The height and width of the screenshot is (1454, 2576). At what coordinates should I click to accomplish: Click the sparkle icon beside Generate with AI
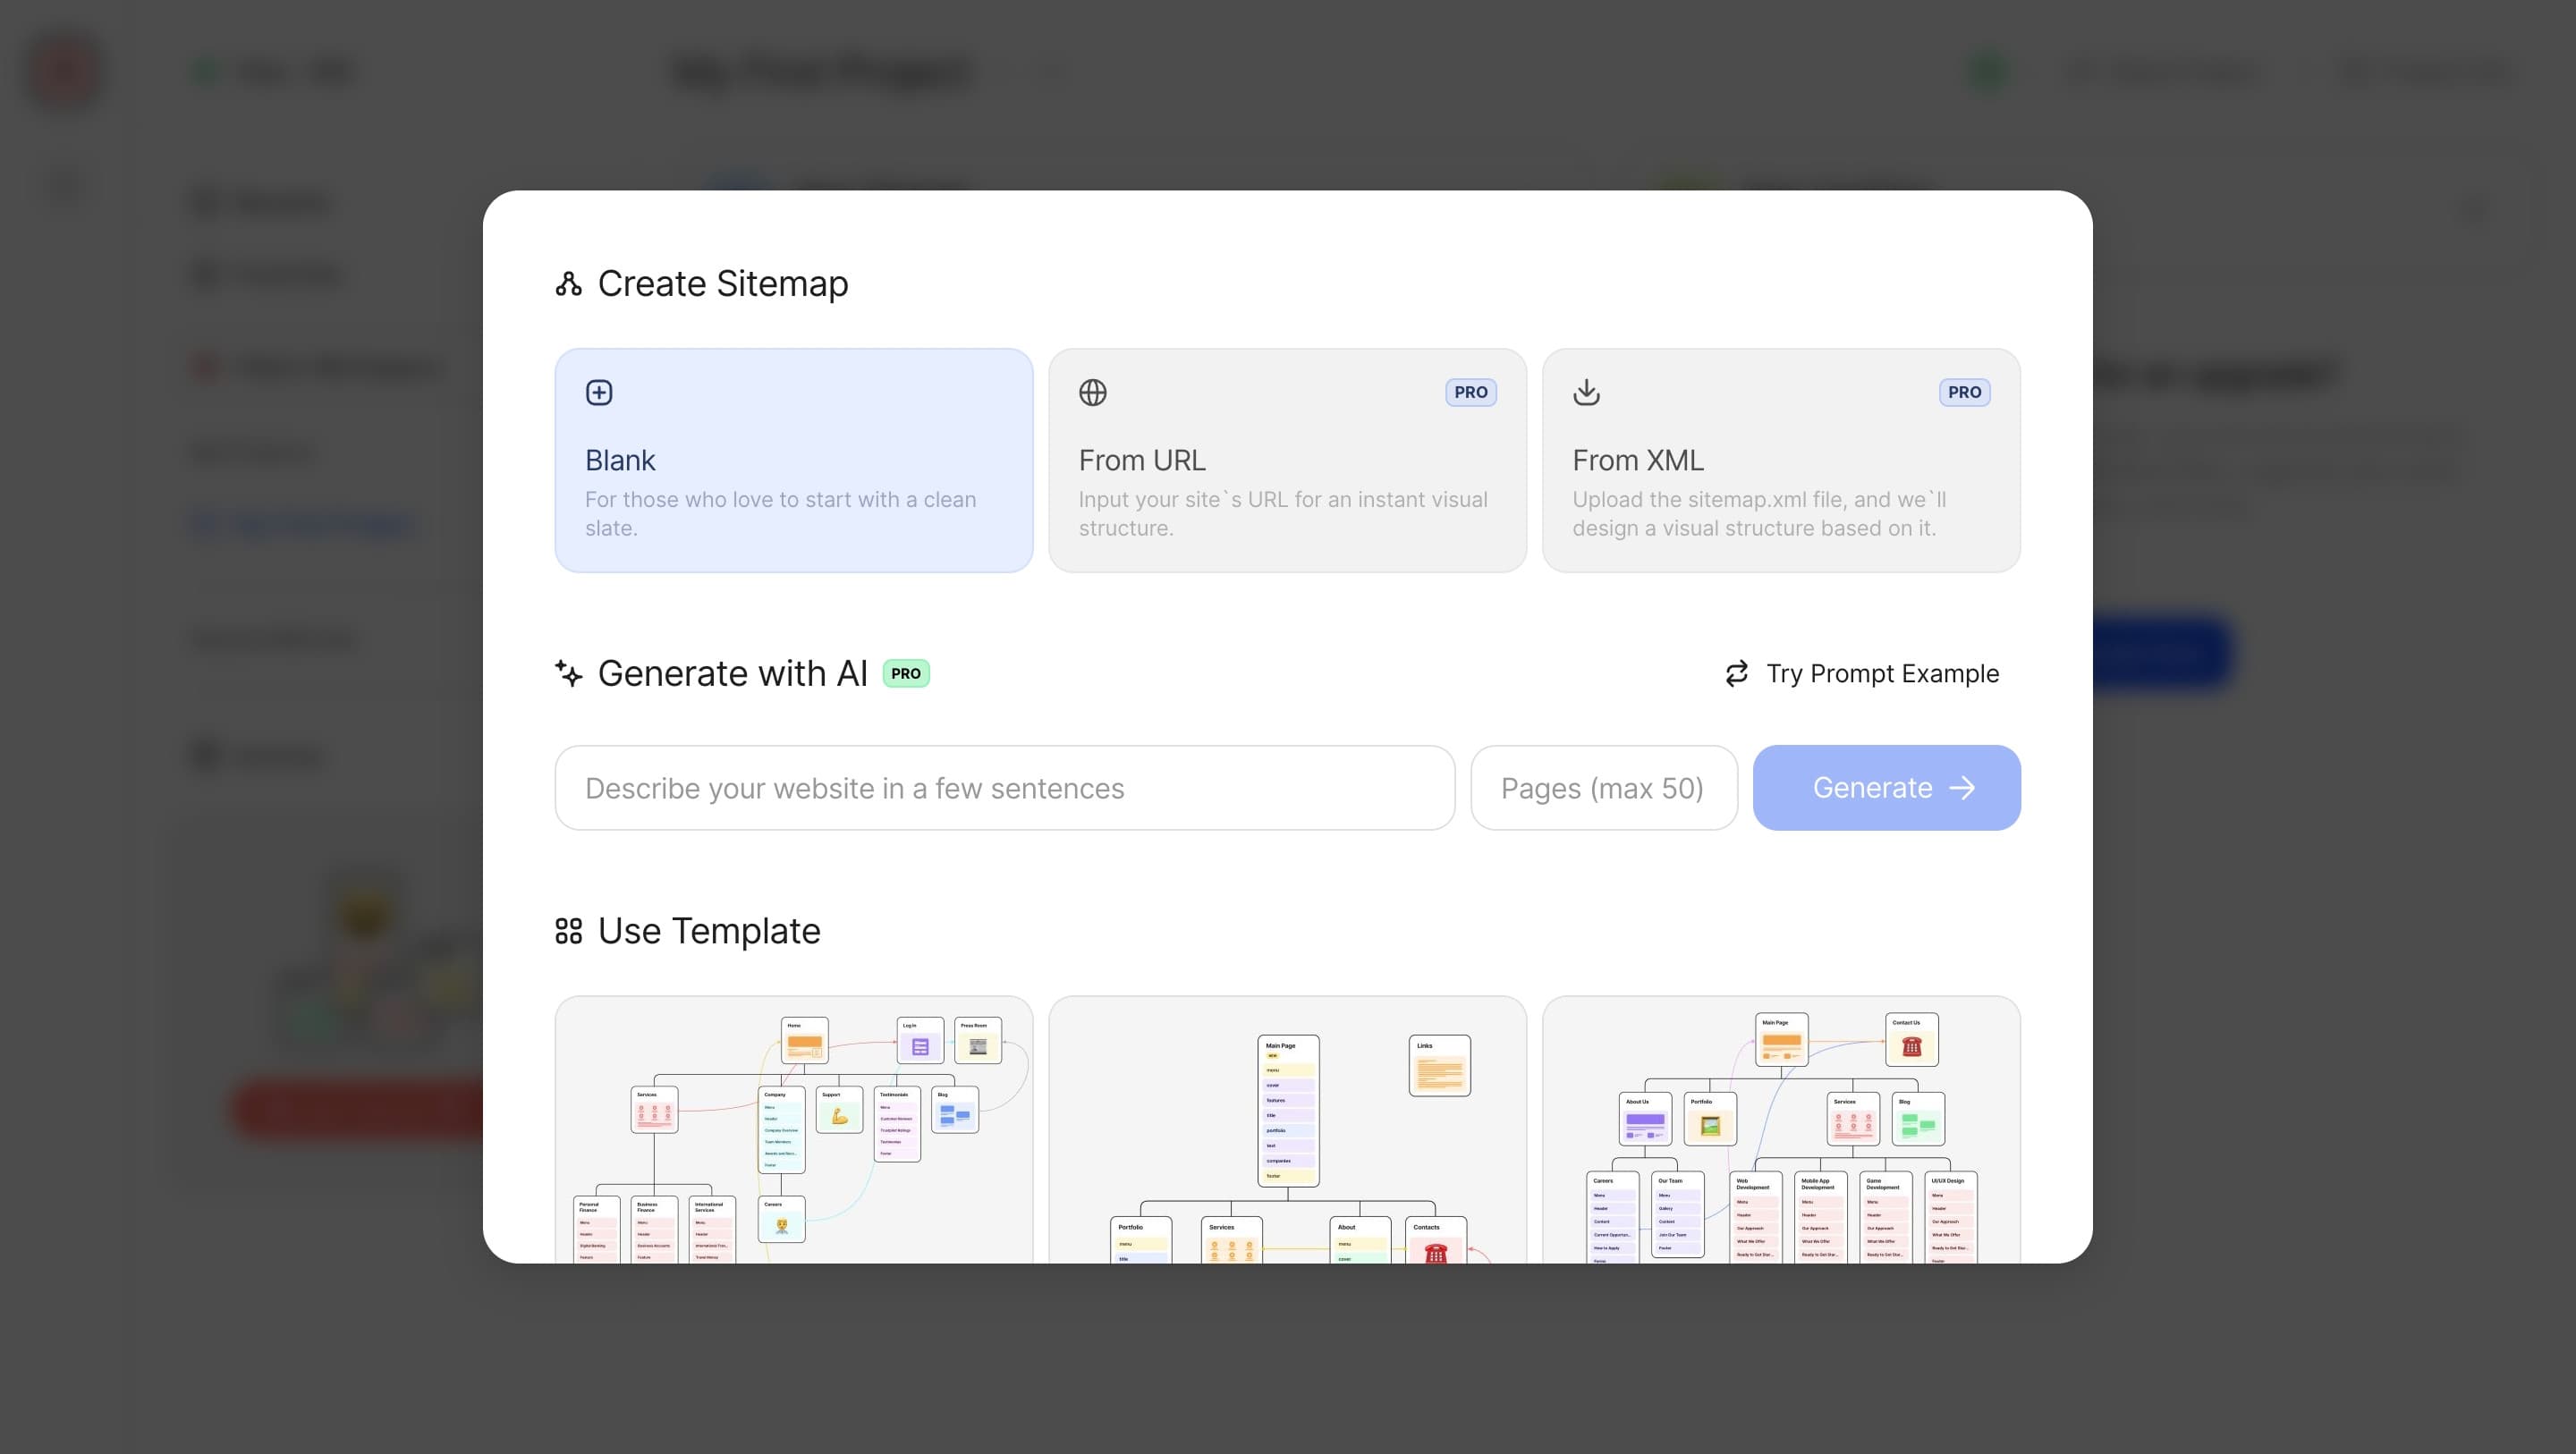[569, 673]
